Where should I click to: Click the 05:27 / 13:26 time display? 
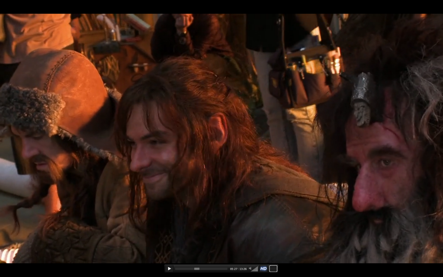pyautogui.click(x=238, y=269)
